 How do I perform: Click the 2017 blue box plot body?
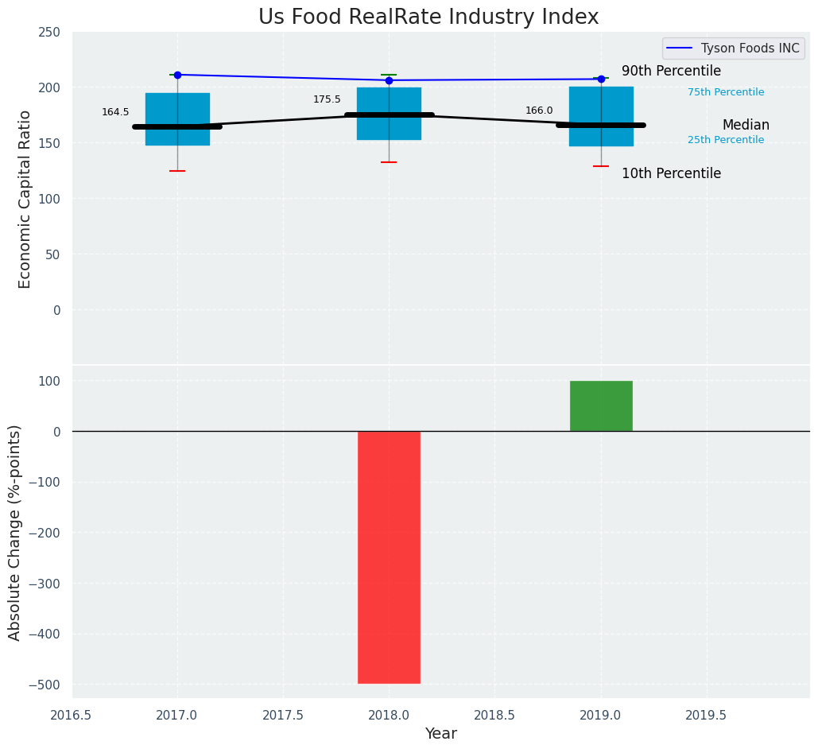tap(177, 108)
